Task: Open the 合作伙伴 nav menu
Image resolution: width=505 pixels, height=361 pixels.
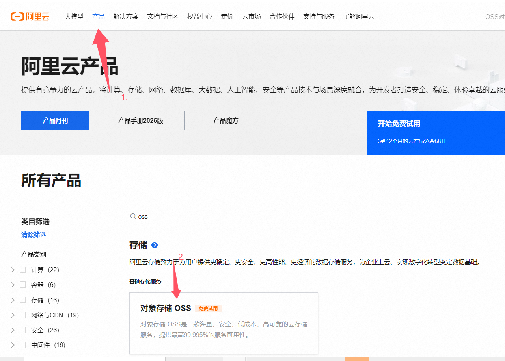Action: (282, 17)
